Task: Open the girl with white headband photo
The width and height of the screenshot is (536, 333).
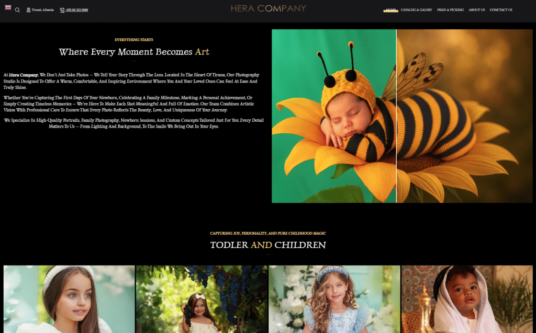Action: [x=69, y=299]
